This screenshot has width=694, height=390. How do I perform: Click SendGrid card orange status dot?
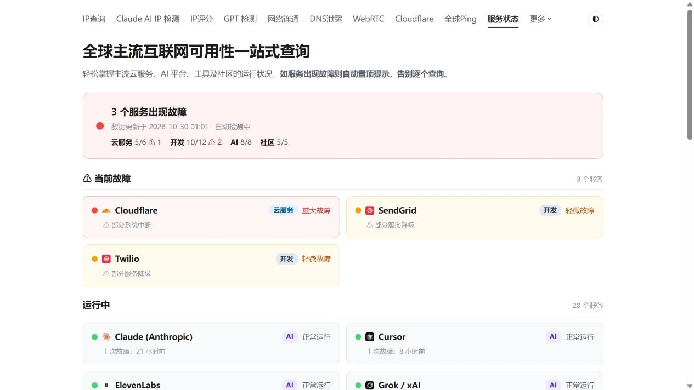[x=358, y=210]
